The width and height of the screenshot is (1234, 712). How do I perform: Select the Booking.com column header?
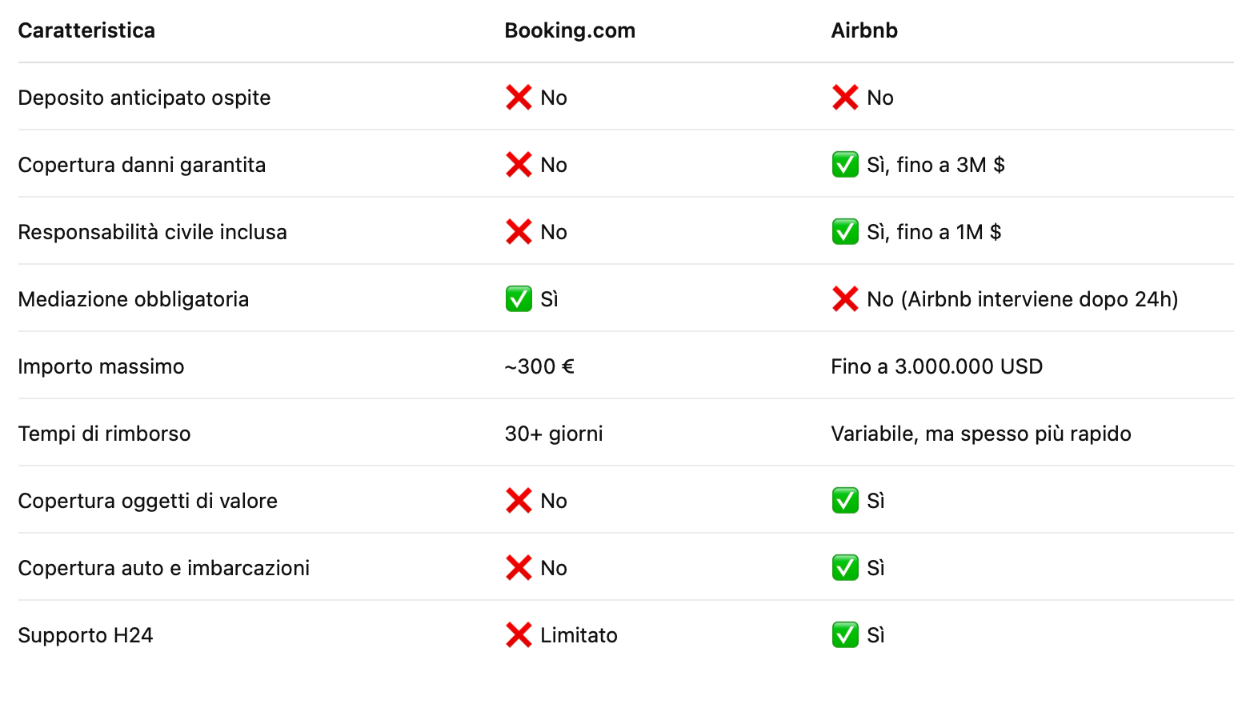(570, 30)
